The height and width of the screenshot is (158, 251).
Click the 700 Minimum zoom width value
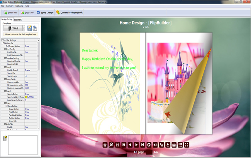click(x=26, y=85)
